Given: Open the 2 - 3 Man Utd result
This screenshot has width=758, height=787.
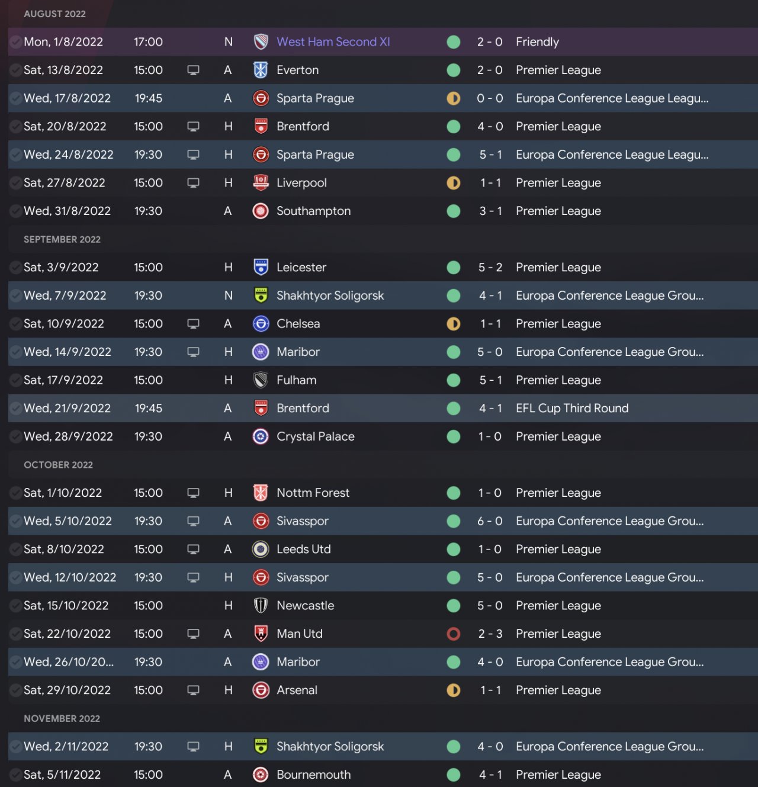Looking at the screenshot, I should click(x=490, y=634).
